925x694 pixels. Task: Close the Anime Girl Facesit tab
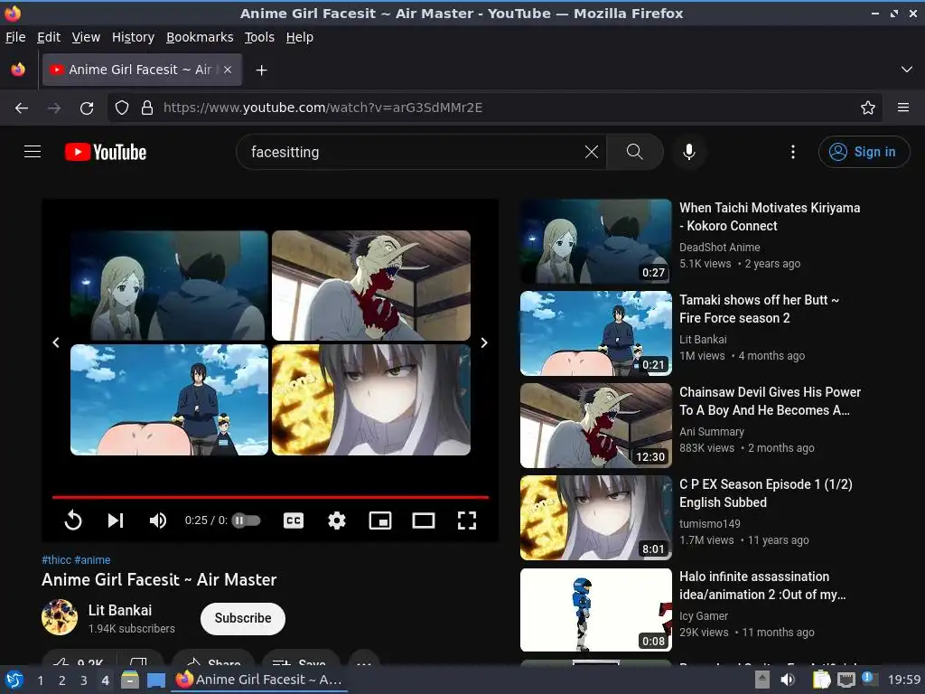(228, 70)
